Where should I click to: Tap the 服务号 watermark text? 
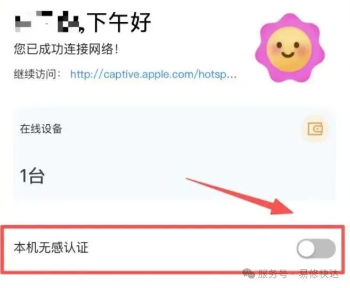[x=273, y=274]
